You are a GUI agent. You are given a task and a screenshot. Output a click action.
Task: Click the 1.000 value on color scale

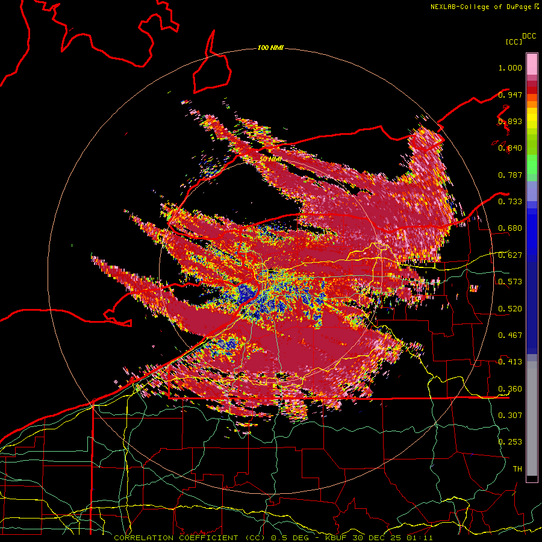click(x=510, y=67)
